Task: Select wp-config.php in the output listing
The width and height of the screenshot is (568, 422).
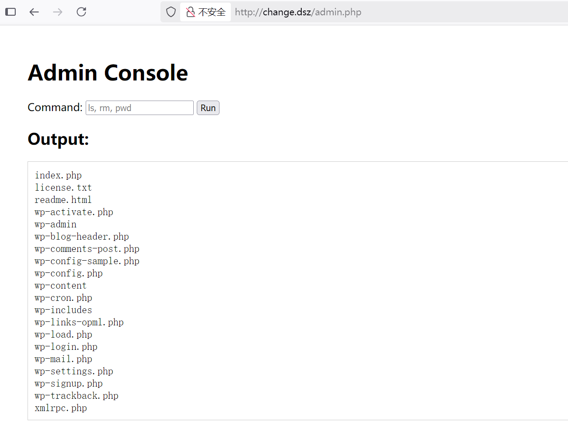Action: point(69,273)
